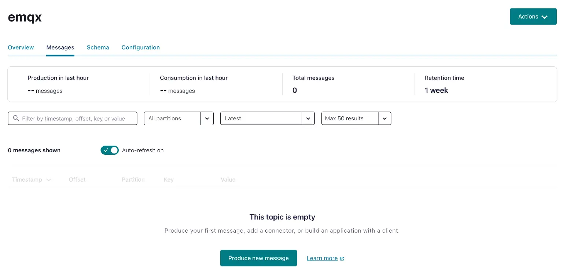Viewport: 563px width, 277px height.
Task: Click the dropdown arrow on Max 50 results
Action: point(384,118)
